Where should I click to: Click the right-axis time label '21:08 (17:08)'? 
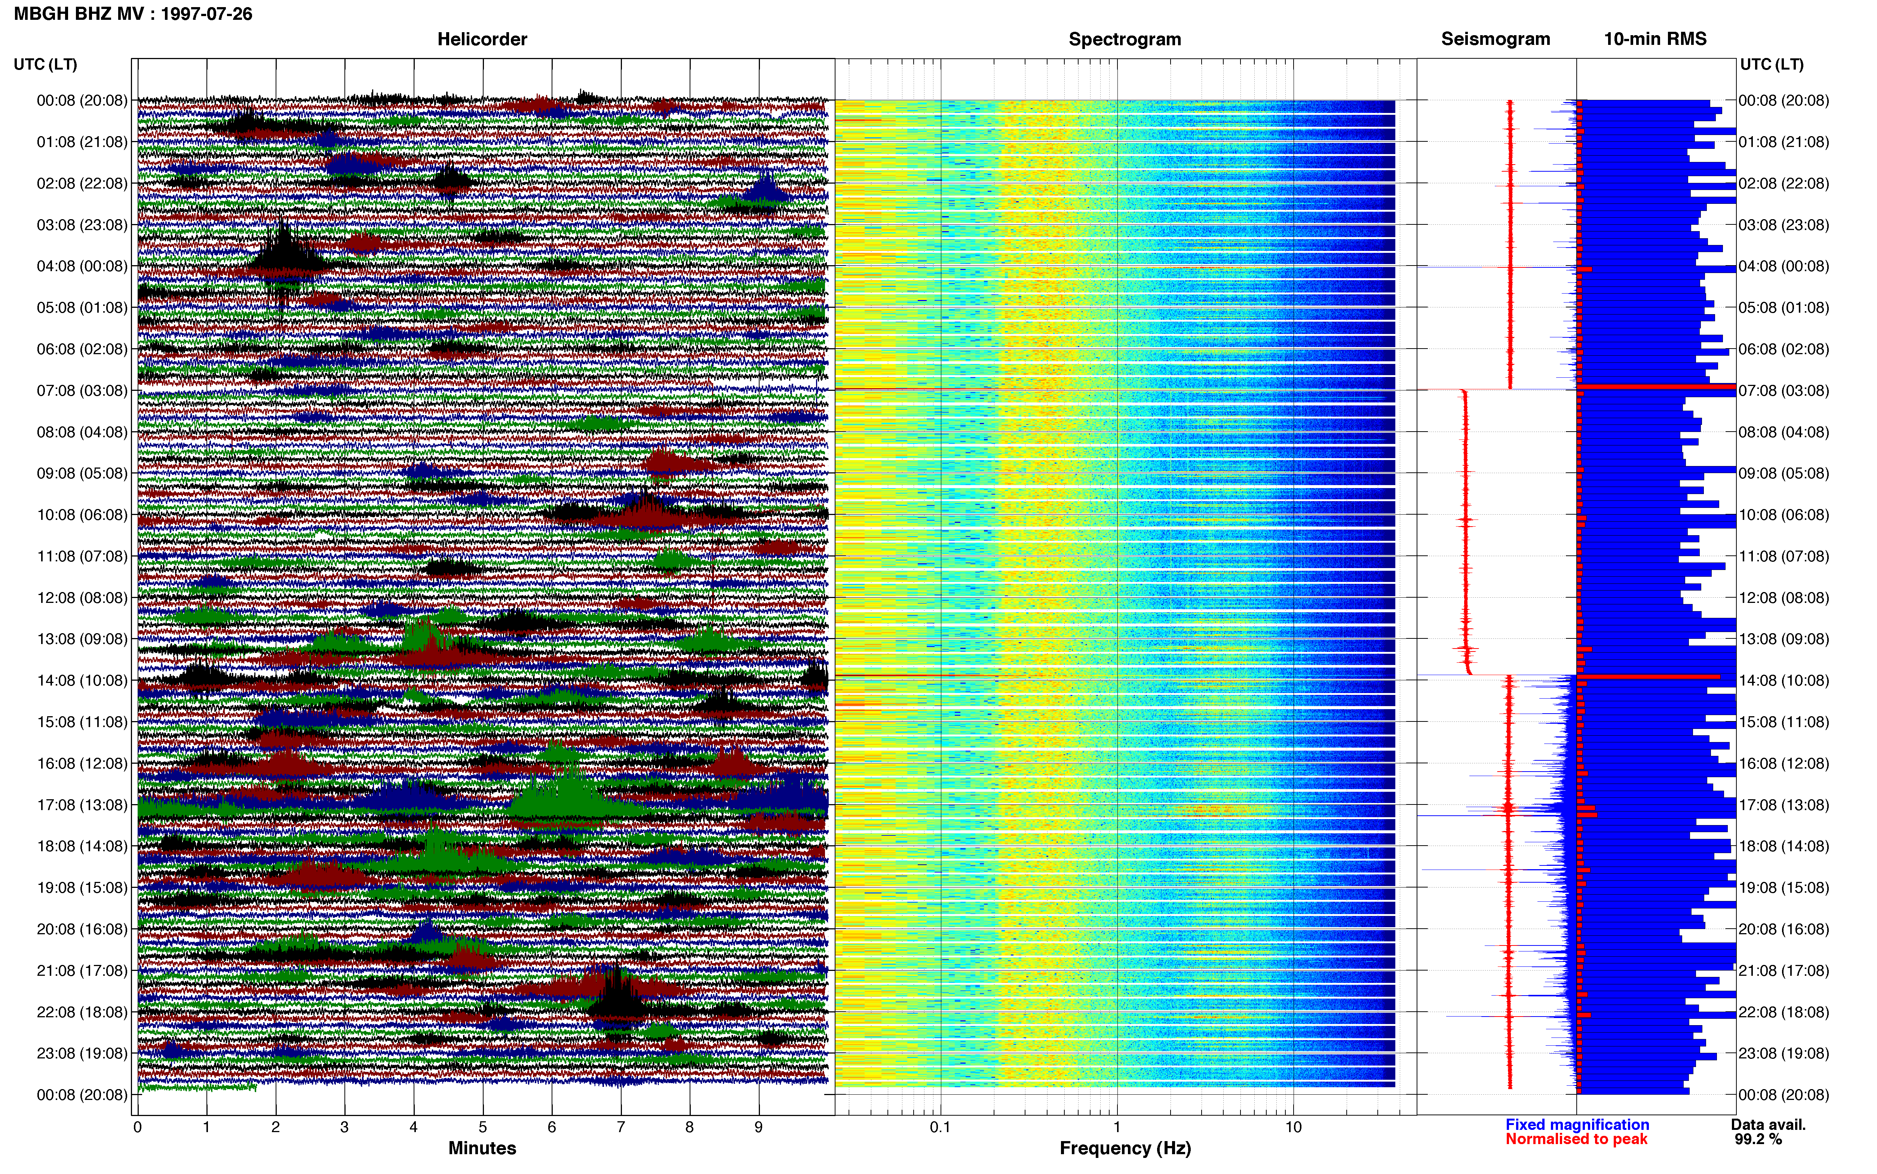pyautogui.click(x=1784, y=971)
